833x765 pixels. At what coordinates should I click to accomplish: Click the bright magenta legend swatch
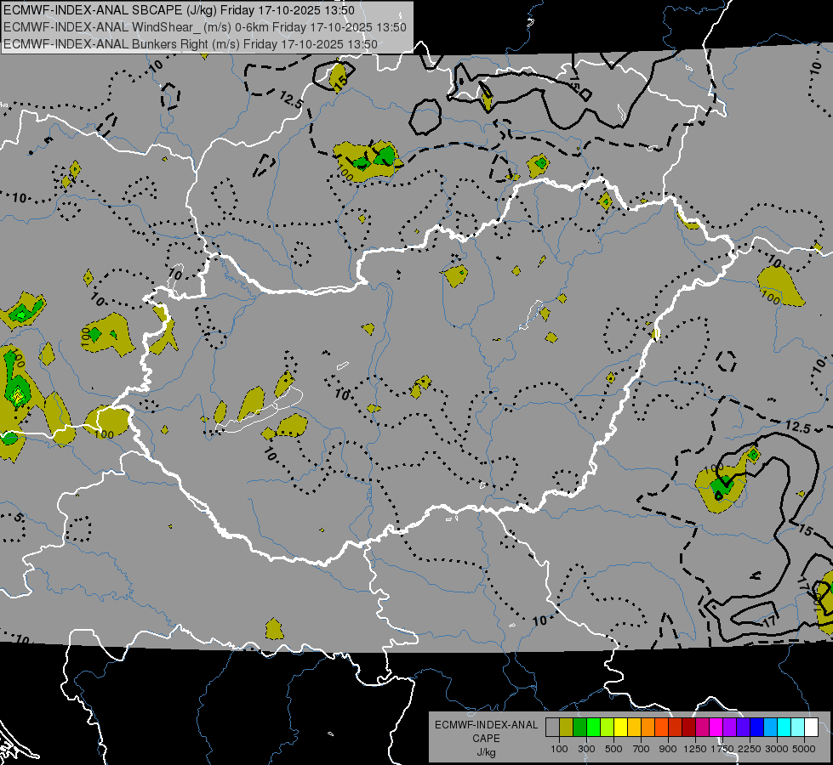click(716, 728)
